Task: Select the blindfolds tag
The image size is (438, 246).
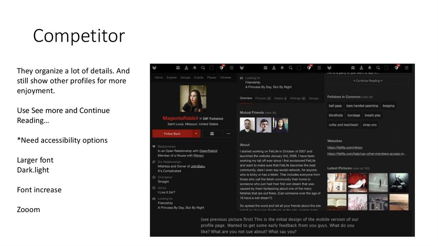Action: [335, 115]
